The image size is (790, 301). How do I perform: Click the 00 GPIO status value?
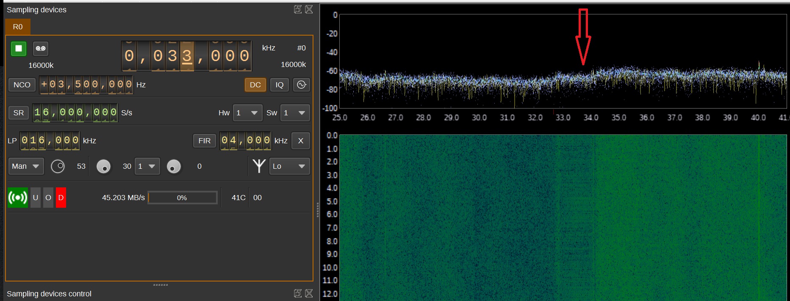pos(258,198)
